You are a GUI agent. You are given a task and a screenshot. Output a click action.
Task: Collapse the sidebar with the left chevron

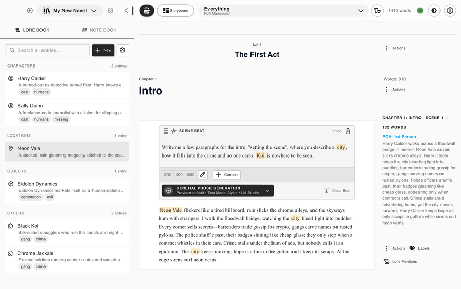(126, 11)
